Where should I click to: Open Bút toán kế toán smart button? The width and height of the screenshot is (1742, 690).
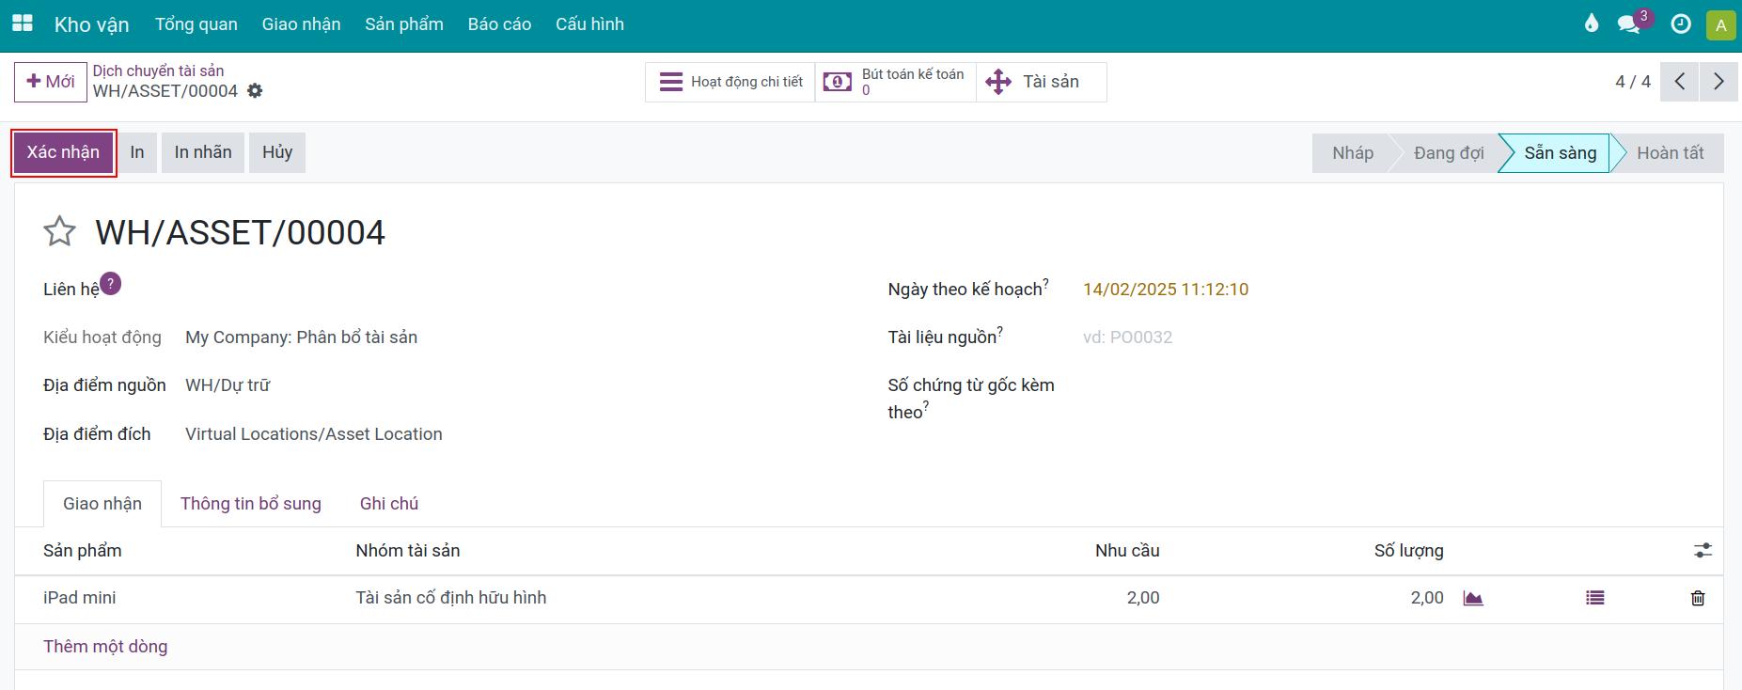pyautogui.click(x=896, y=82)
